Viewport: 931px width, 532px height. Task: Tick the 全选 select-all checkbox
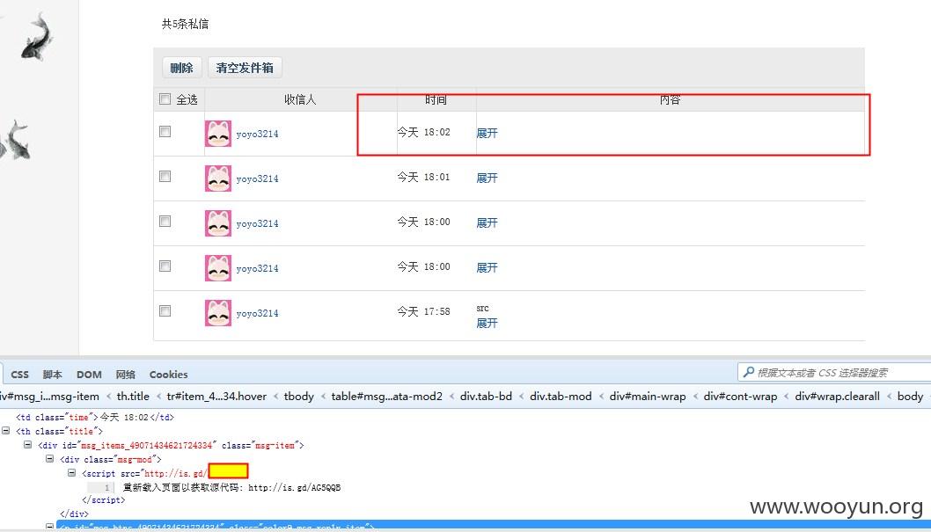coord(165,99)
